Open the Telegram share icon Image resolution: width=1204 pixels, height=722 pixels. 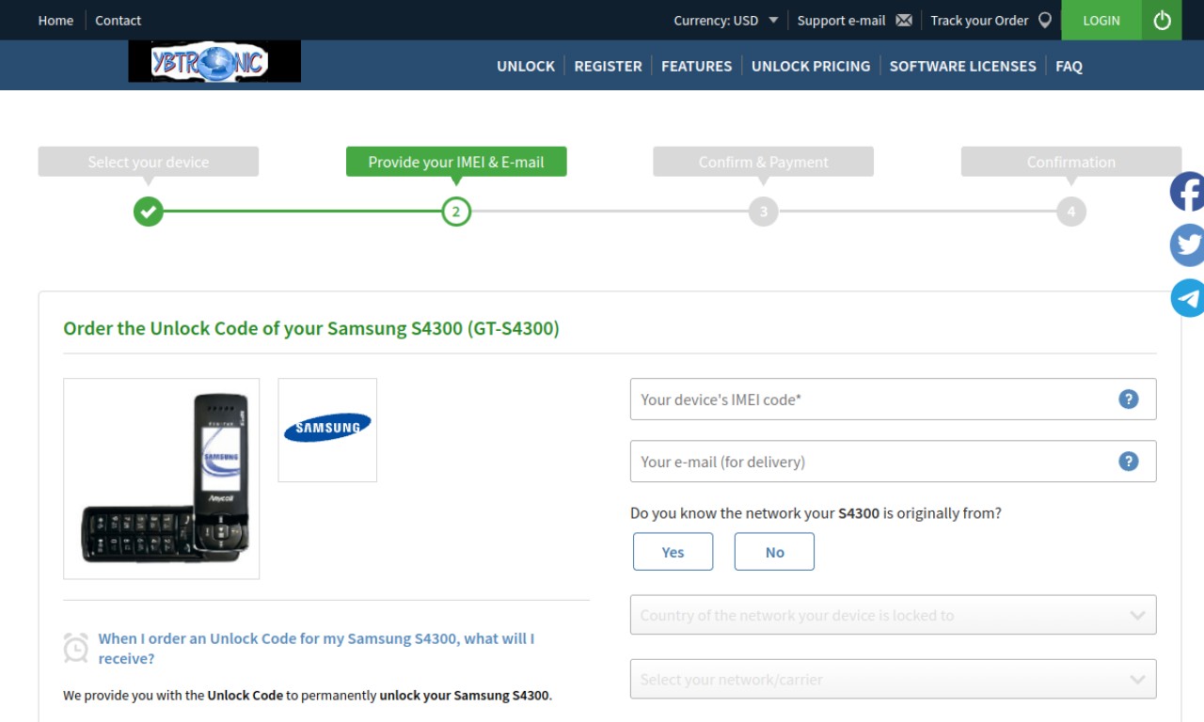point(1187,298)
